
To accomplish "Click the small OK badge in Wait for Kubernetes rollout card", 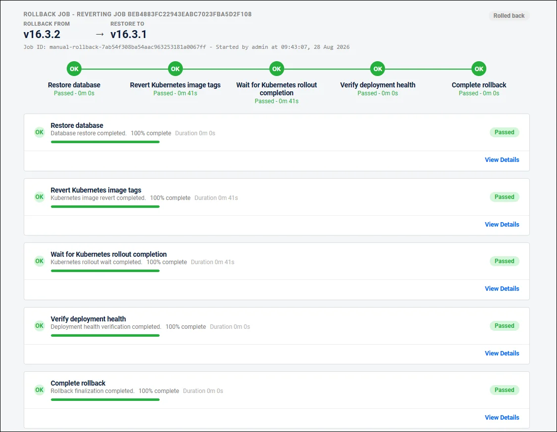I will tap(40, 261).
